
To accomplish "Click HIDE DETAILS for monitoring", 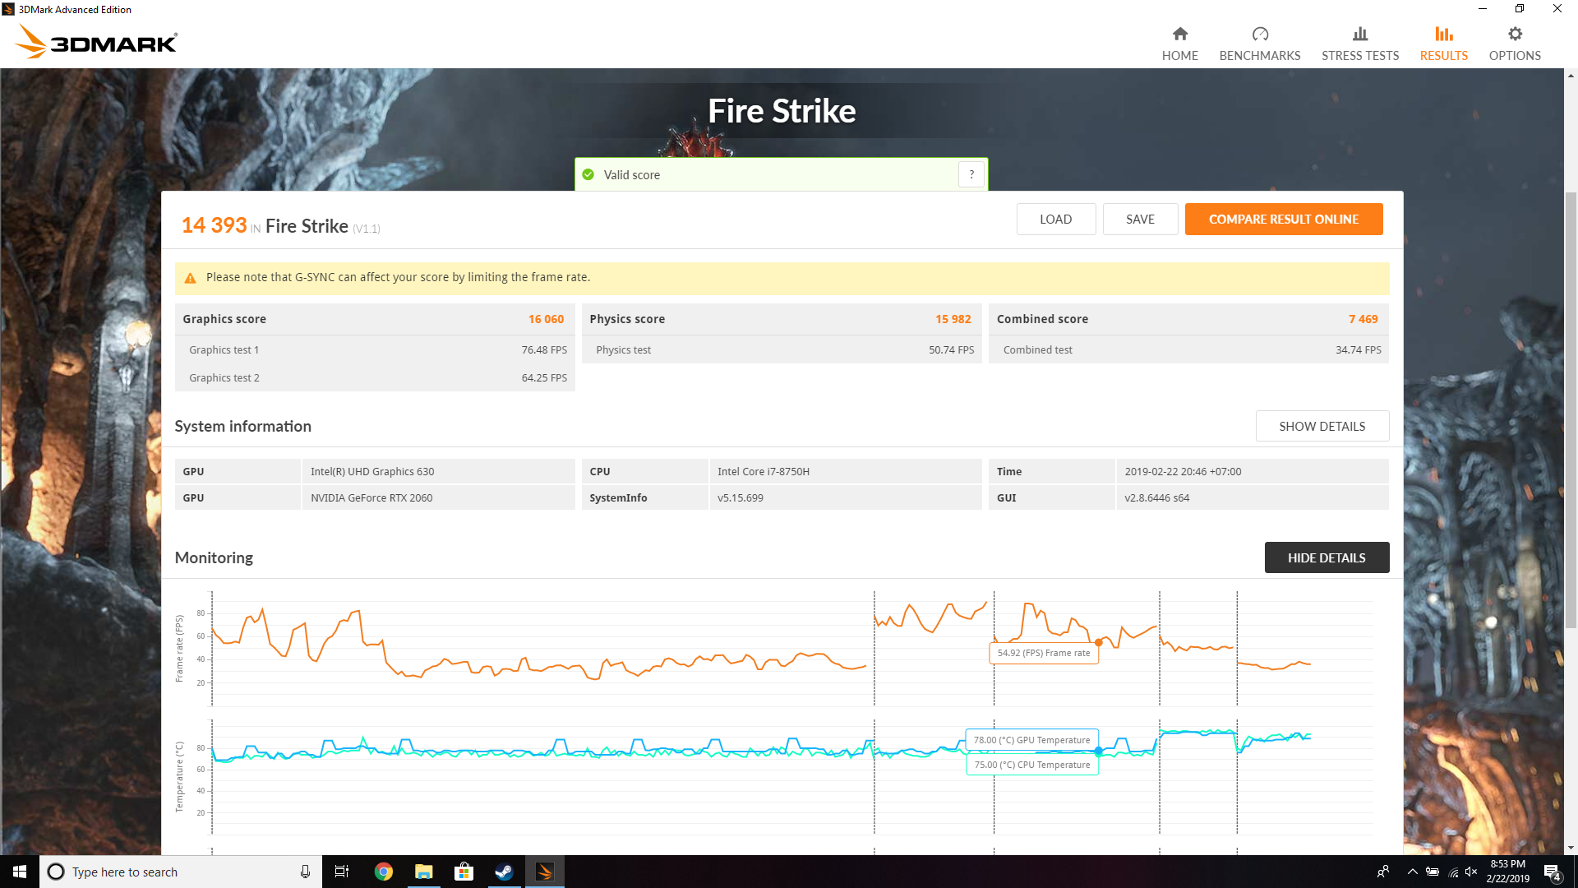I will (x=1327, y=557).
